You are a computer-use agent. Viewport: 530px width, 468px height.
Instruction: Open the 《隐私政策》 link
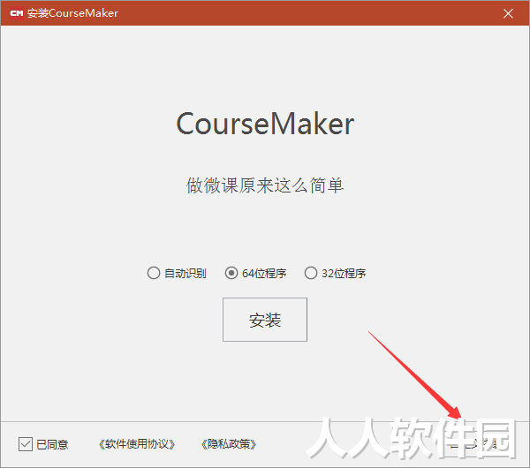pyautogui.click(x=229, y=444)
